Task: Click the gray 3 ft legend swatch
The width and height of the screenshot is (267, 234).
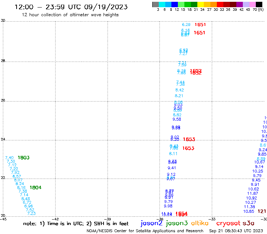Action: pyautogui.click(x=156, y=4)
